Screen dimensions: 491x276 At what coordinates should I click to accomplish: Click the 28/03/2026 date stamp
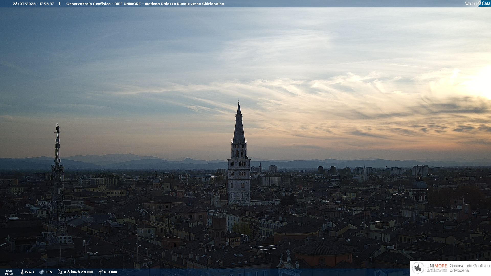click(24, 4)
